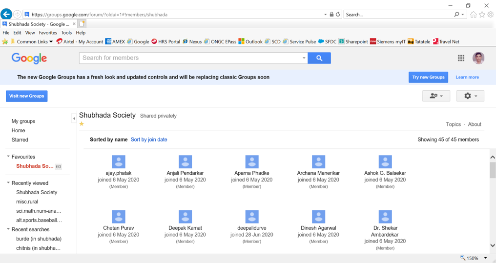
Task: Click the Google logo
Action: click(29, 59)
